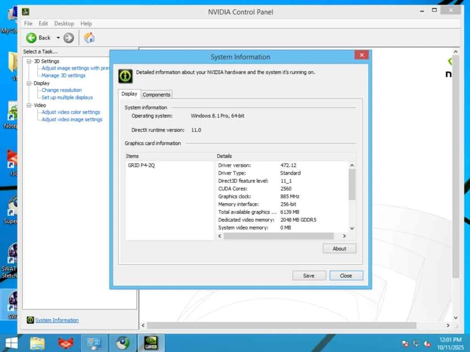Viewport: 470px width, 352px height.
Task: Click the network tray icon
Action: [416, 344]
